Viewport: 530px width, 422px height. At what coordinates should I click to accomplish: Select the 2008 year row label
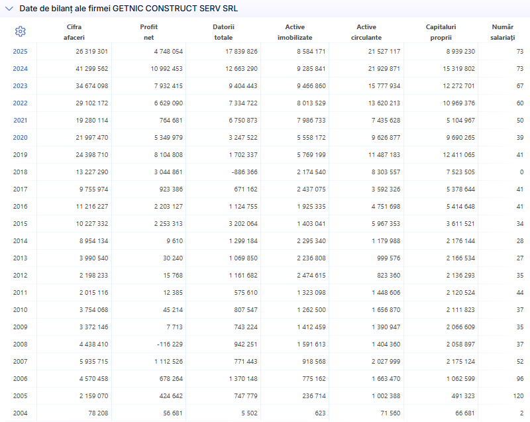tap(21, 344)
